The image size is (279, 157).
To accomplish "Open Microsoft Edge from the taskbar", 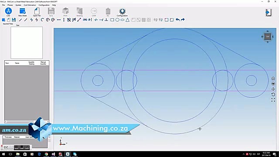I will (x=39, y=154).
